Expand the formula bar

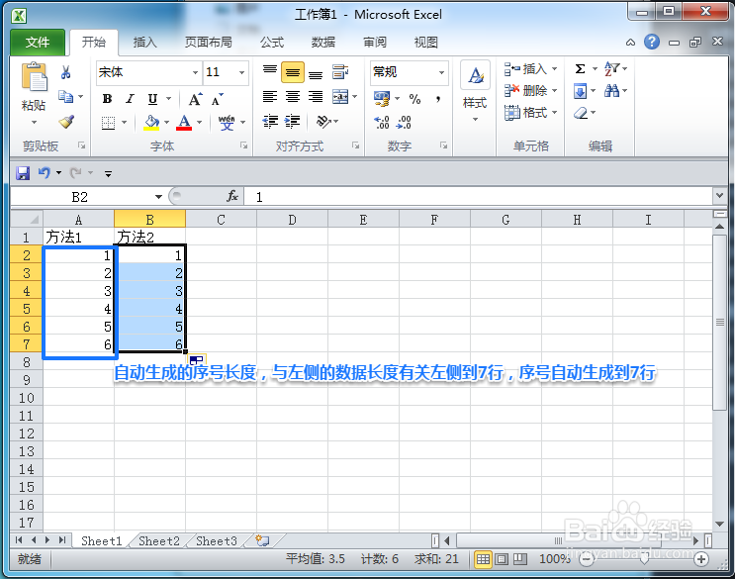click(x=719, y=195)
